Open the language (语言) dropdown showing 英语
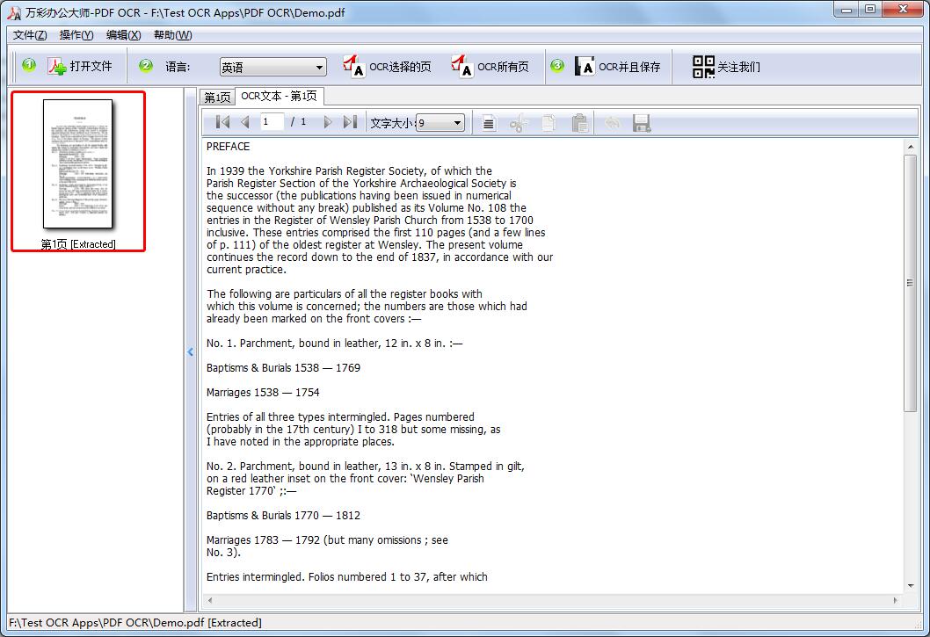The width and height of the screenshot is (930, 637). (x=272, y=68)
